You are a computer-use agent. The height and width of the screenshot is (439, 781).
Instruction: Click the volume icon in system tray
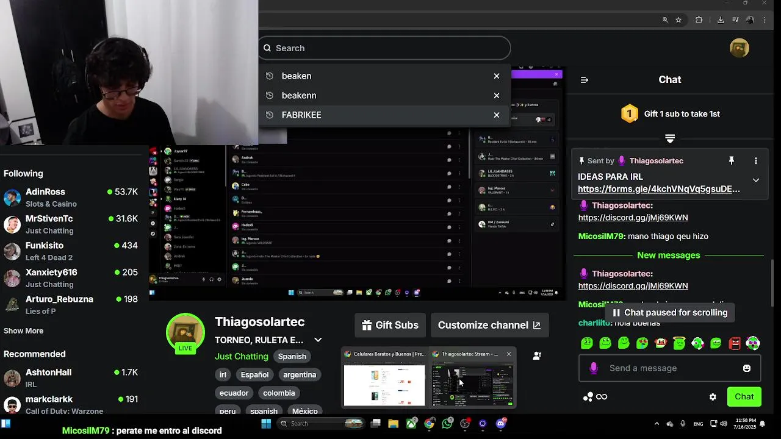coord(724,424)
